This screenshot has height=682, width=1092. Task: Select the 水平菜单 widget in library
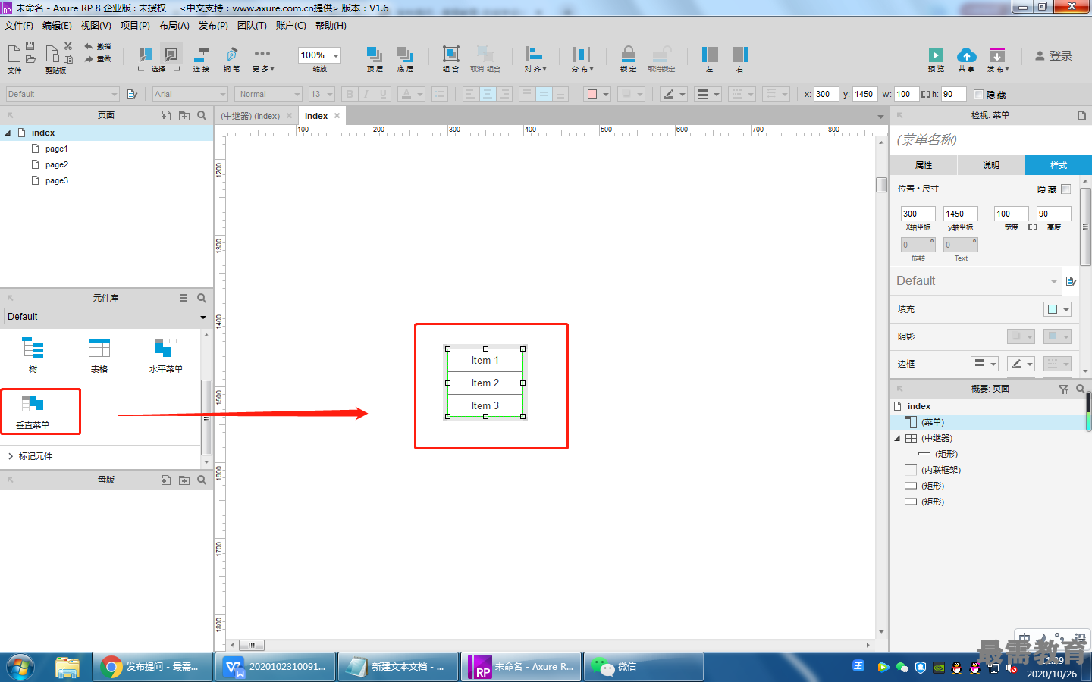tap(165, 355)
